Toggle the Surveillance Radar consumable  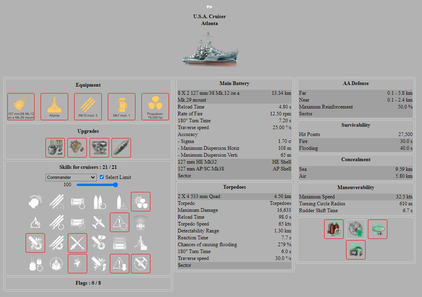point(378,229)
